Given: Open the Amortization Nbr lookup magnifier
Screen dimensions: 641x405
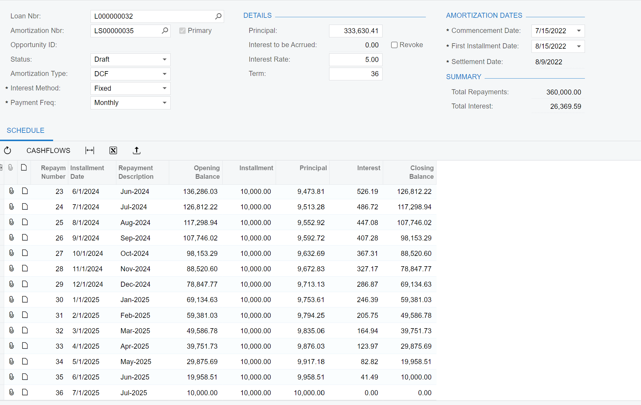Looking at the screenshot, I should coord(165,31).
